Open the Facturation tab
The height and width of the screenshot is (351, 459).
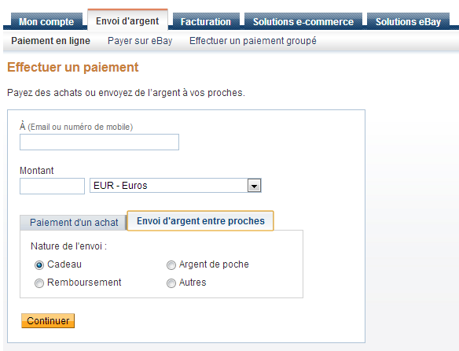click(x=206, y=21)
